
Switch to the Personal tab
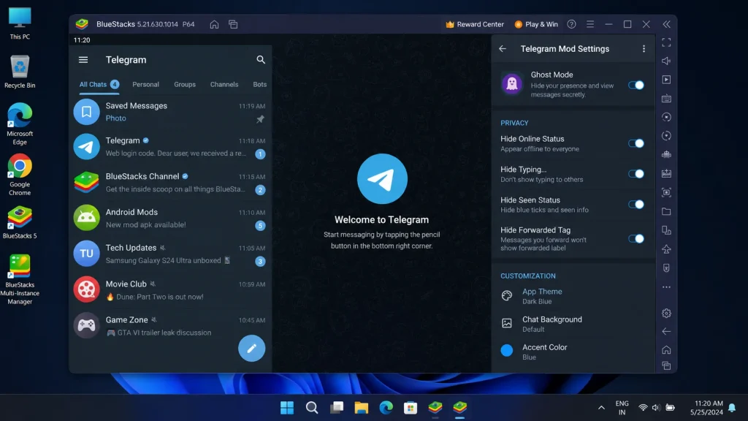pos(145,85)
